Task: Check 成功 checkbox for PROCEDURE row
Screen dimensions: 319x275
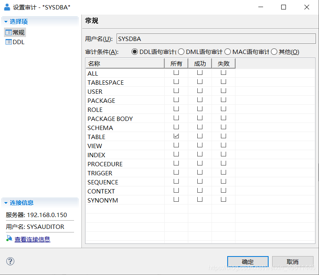Action: [200, 163]
